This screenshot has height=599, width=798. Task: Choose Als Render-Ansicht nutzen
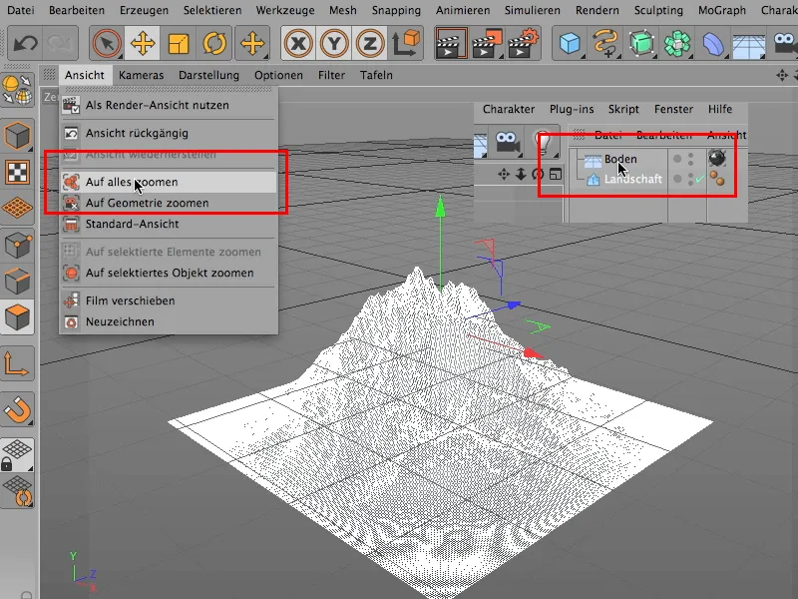tap(169, 106)
